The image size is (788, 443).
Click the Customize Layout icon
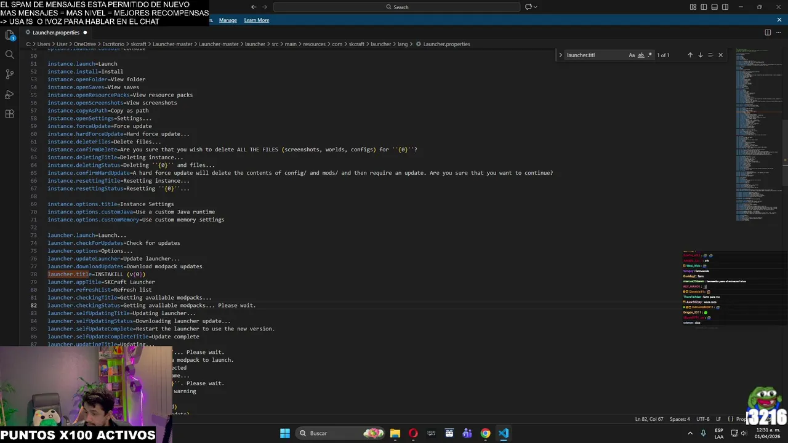click(x=693, y=7)
